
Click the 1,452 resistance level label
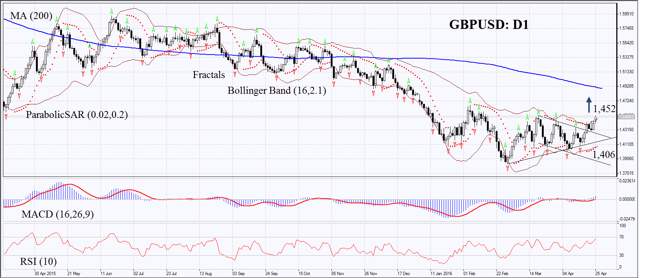[604, 109]
